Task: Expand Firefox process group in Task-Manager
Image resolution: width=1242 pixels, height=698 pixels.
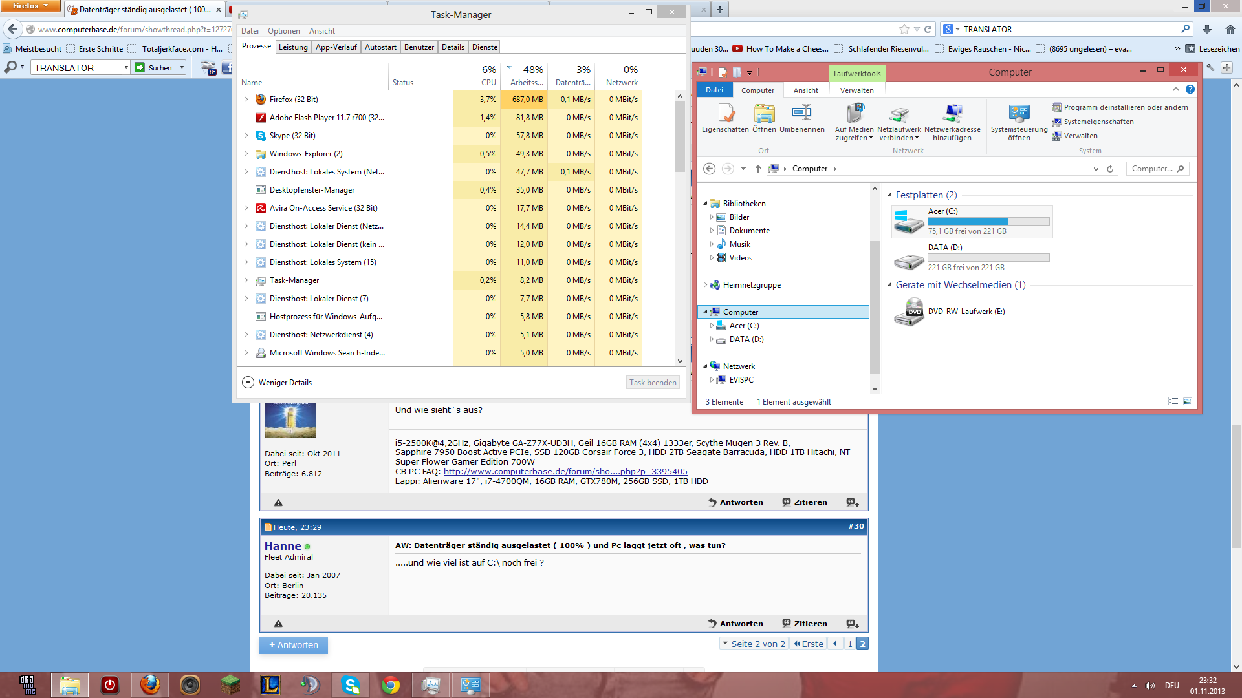Action: coord(246,100)
